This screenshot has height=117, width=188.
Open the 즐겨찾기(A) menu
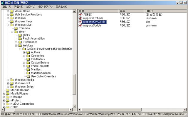[x=45, y=7]
